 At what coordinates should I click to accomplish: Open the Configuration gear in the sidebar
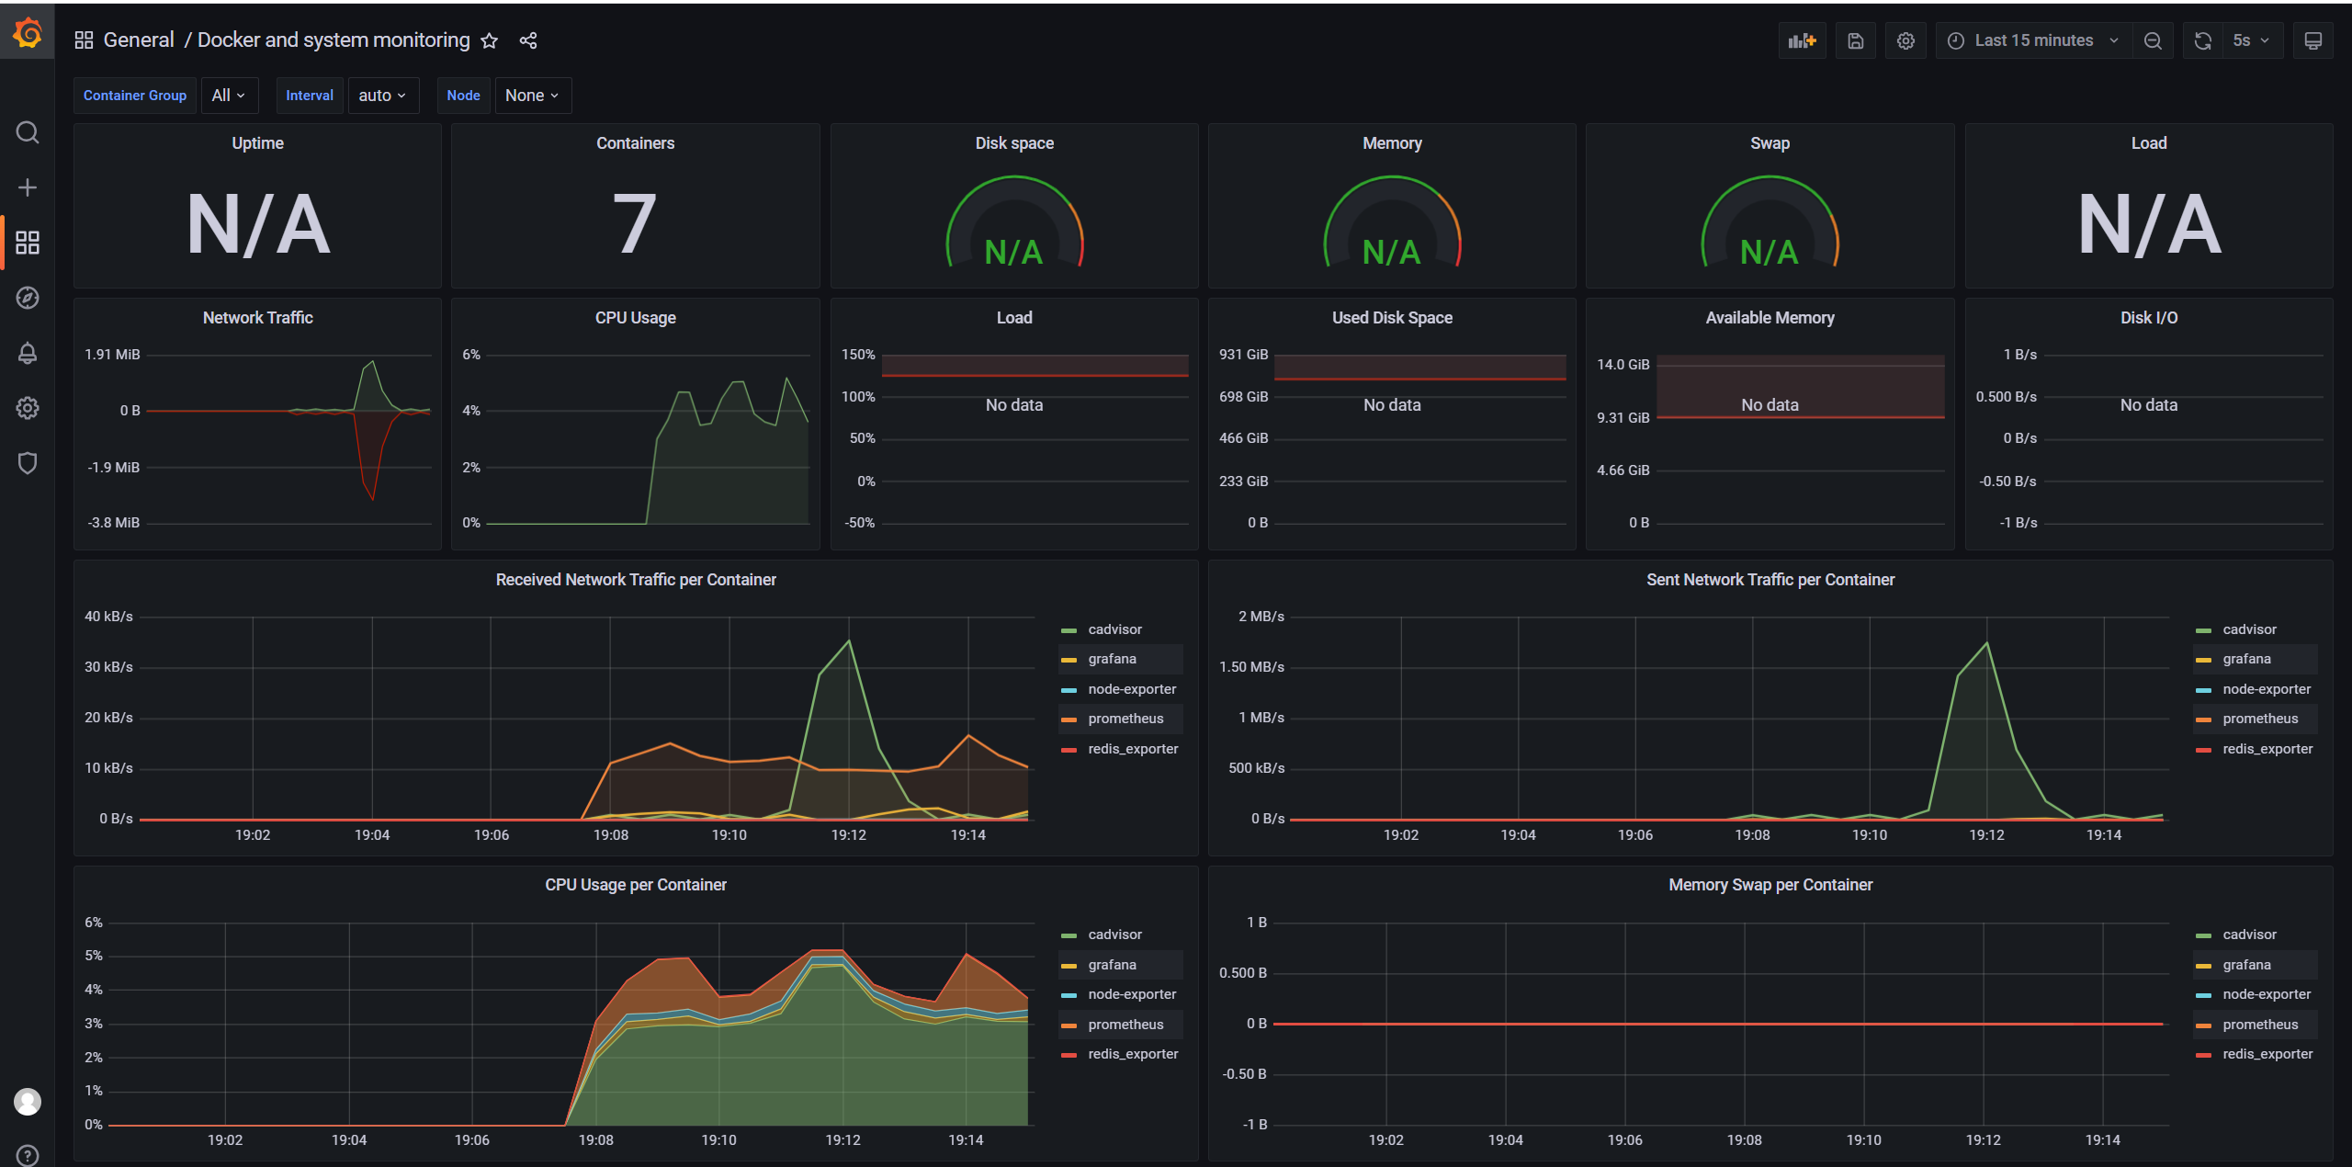click(28, 408)
